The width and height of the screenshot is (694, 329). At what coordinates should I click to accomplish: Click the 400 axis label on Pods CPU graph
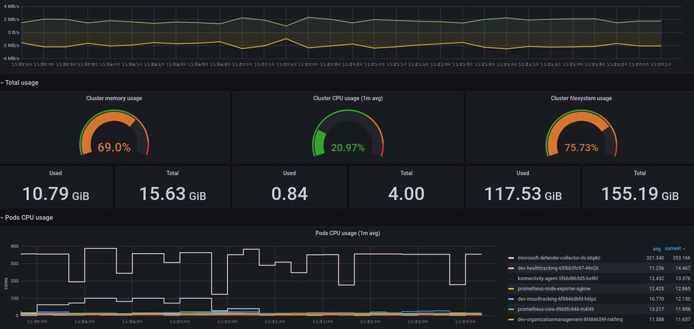[x=15, y=246]
